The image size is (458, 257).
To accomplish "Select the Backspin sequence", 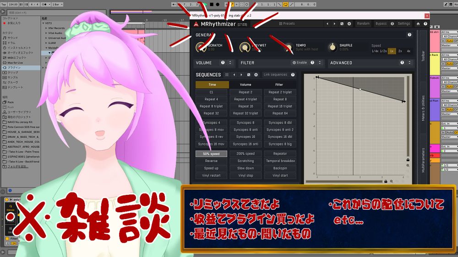I will pos(280,168).
